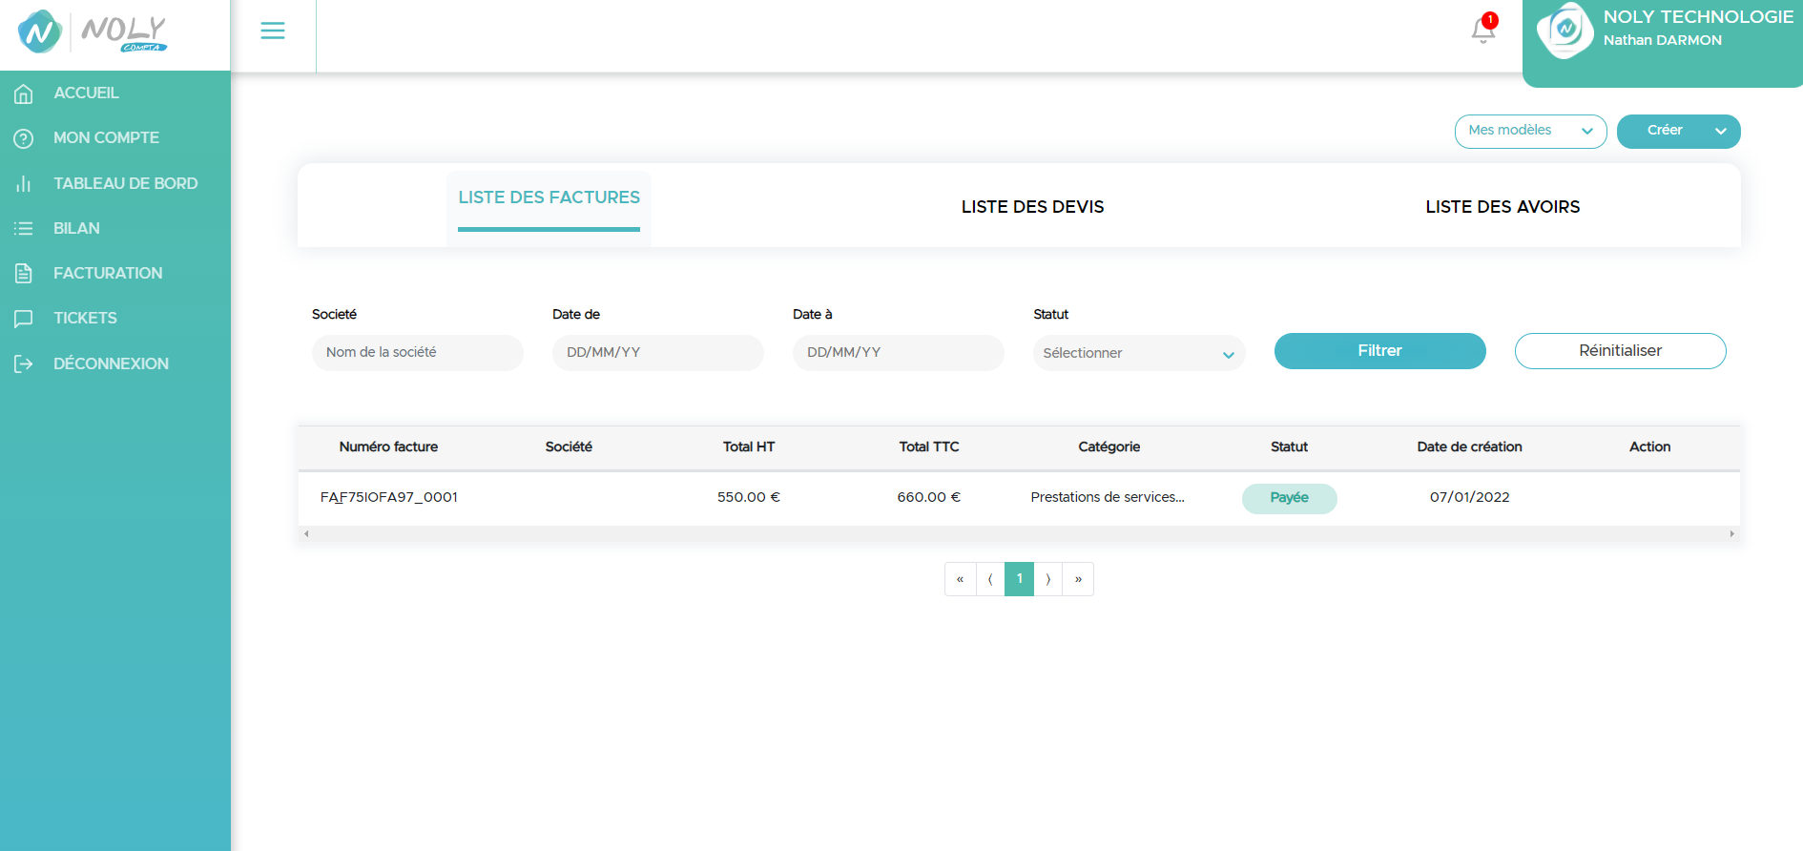Click the Noly Compta logo
1803x851 pixels.
(x=93, y=32)
